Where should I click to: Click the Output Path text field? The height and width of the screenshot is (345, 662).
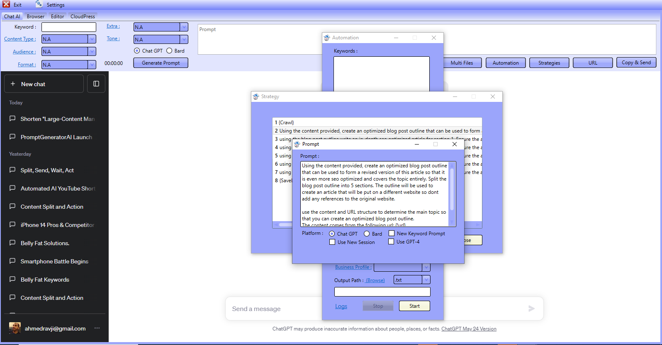click(382, 292)
